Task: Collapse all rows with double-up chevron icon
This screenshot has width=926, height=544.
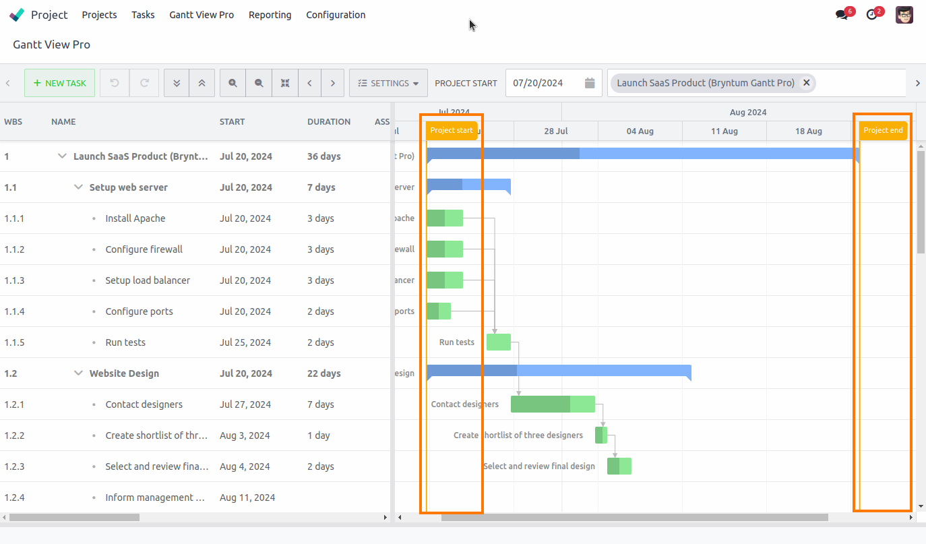Action: (x=202, y=82)
